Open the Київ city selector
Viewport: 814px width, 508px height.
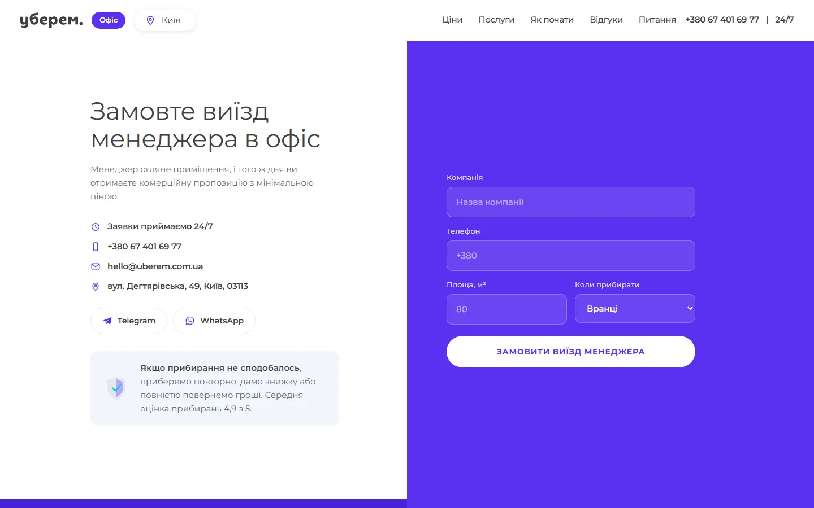point(165,20)
